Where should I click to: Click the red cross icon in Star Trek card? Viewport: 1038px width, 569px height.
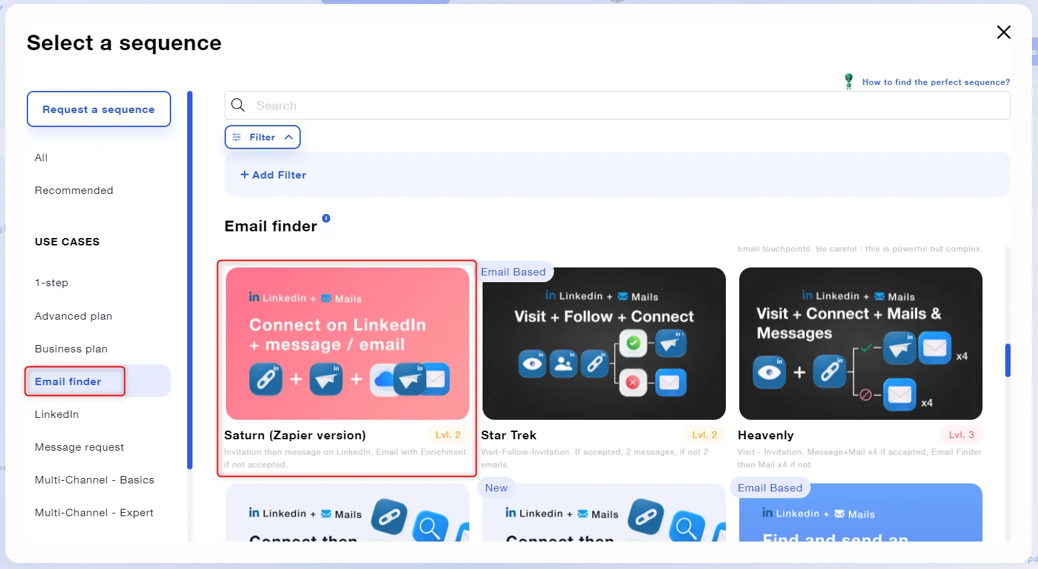632,382
